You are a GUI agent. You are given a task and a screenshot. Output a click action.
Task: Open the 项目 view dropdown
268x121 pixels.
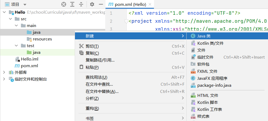(25, 5)
